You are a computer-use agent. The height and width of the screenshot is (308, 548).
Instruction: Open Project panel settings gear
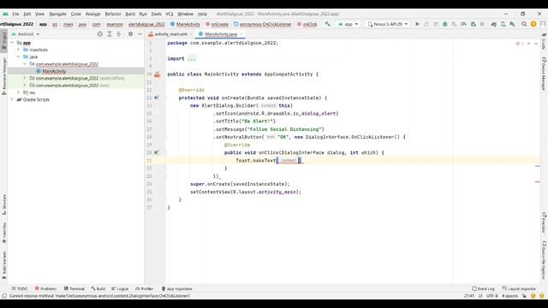coord(130,34)
